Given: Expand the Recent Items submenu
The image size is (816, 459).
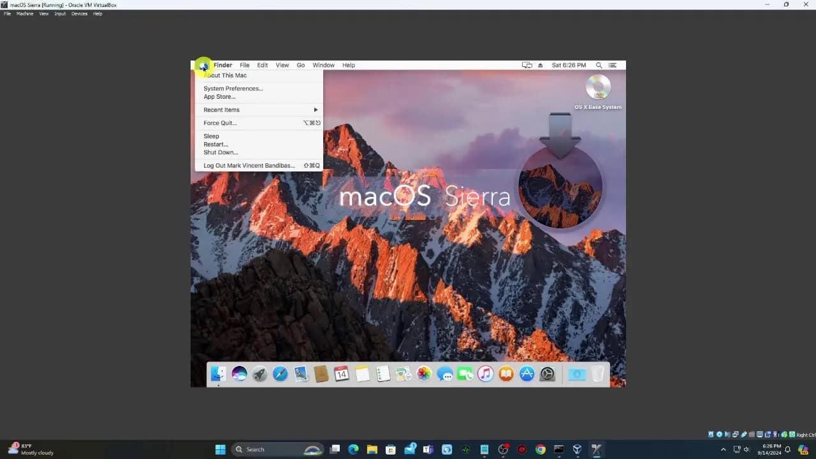Looking at the screenshot, I should (x=221, y=110).
